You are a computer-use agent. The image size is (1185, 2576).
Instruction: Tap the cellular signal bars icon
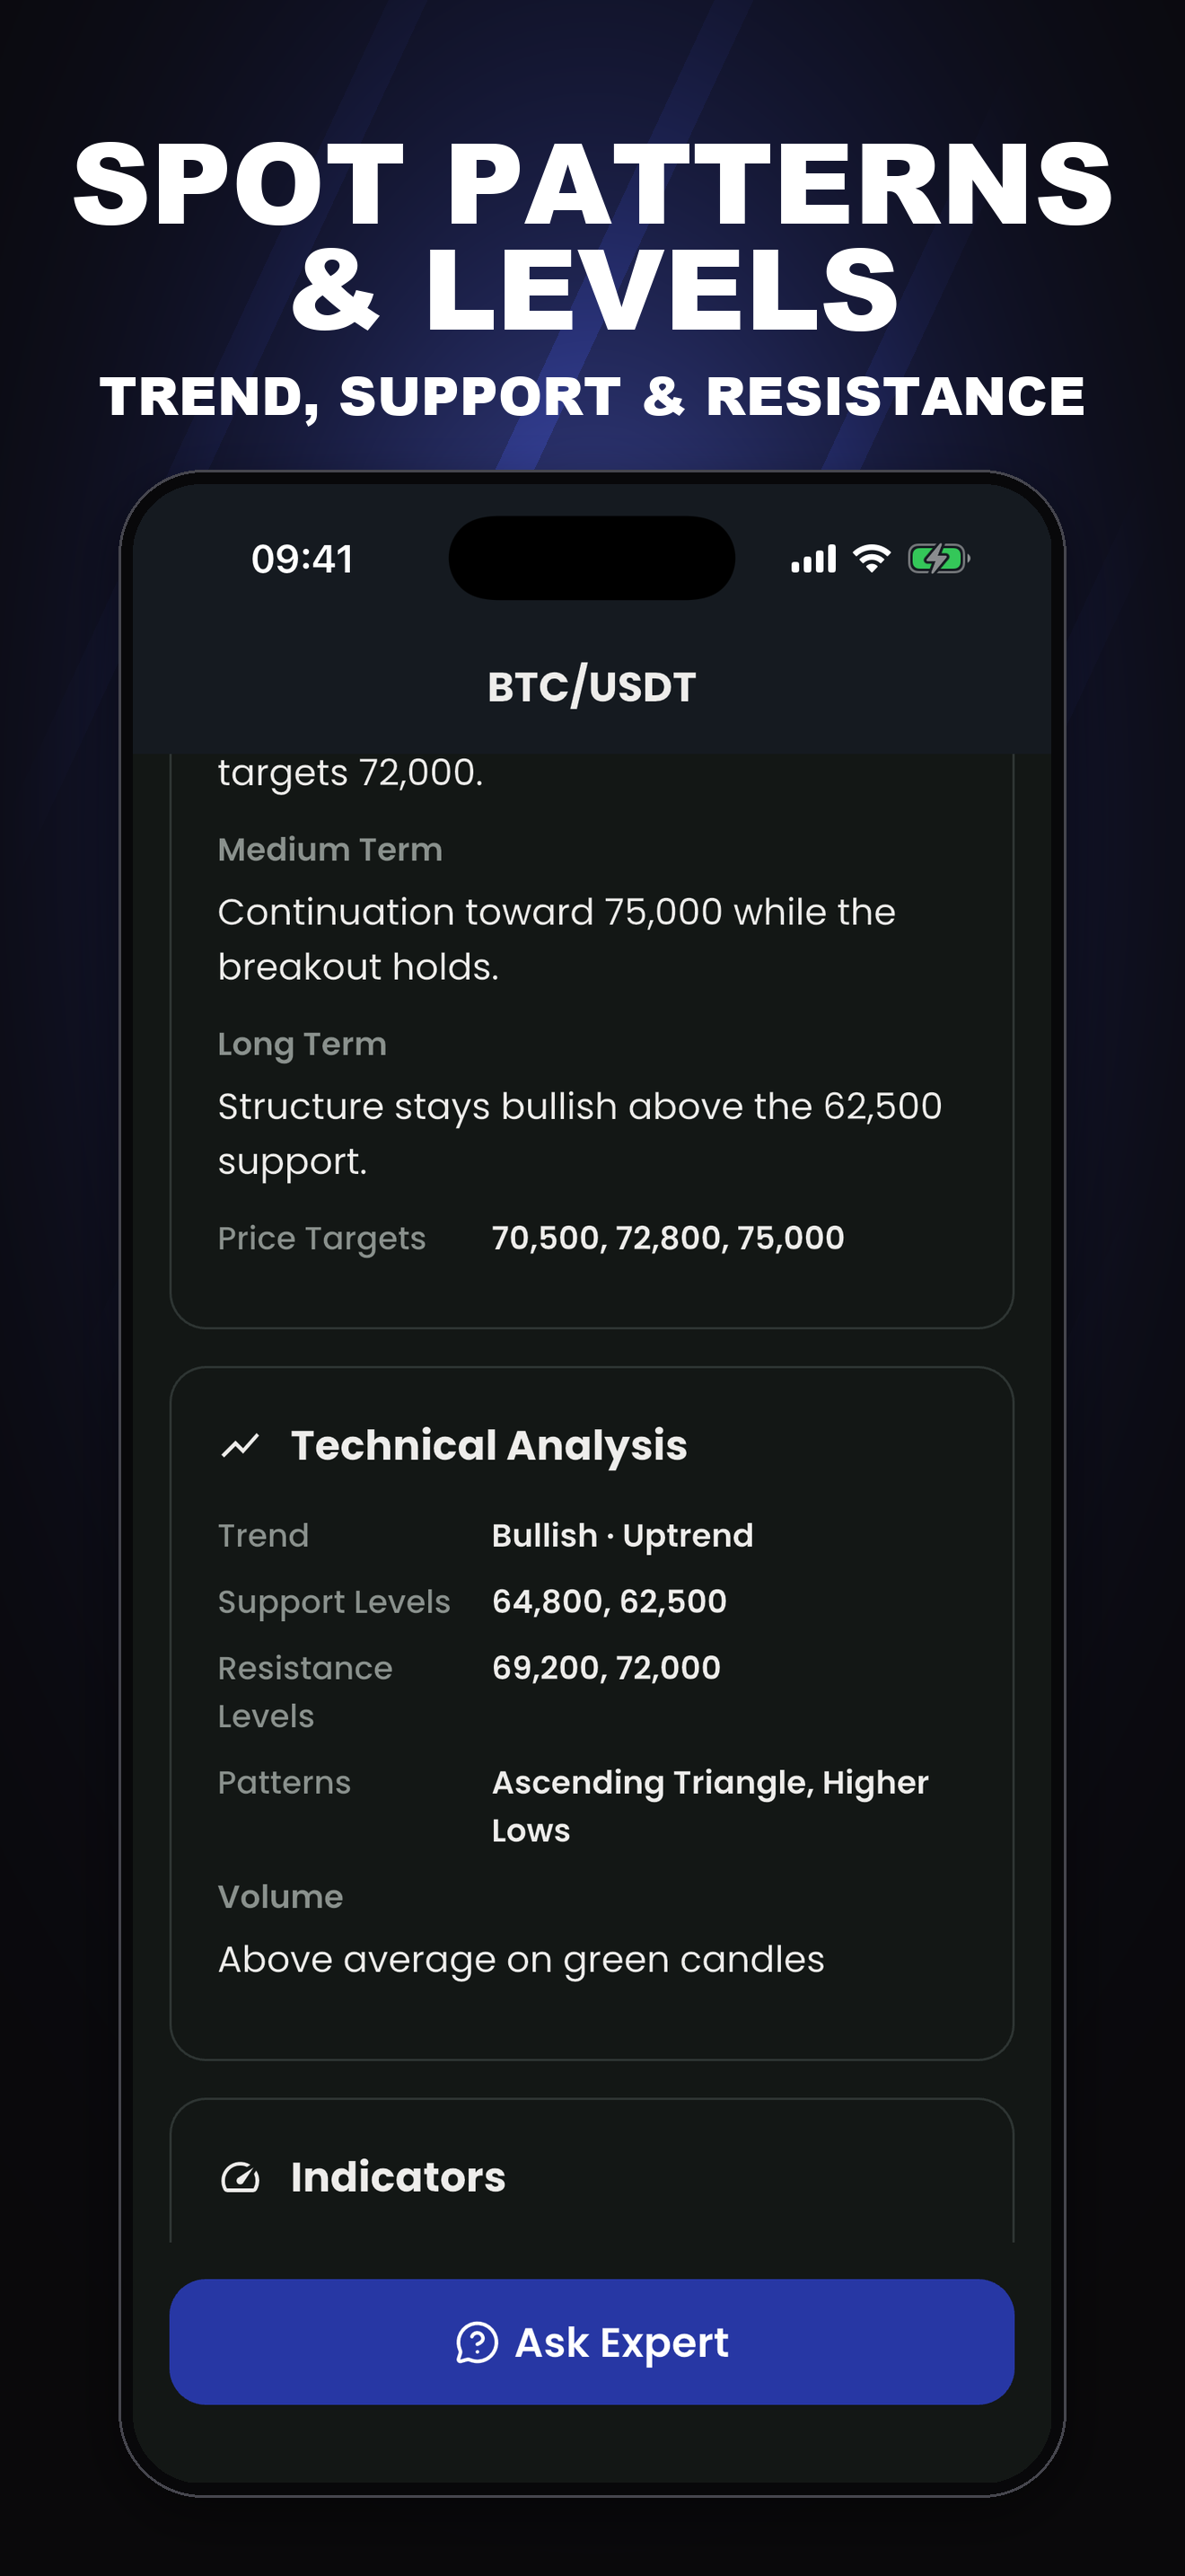coord(813,559)
